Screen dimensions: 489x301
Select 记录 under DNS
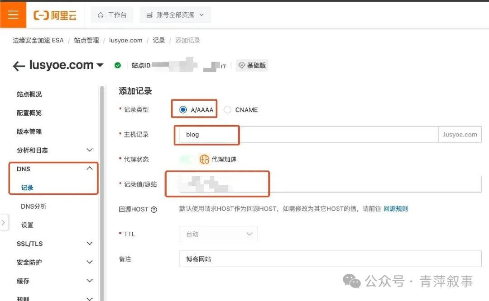tap(27, 188)
